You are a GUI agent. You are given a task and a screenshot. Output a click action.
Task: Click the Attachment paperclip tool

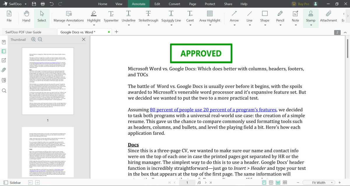click(x=328, y=16)
